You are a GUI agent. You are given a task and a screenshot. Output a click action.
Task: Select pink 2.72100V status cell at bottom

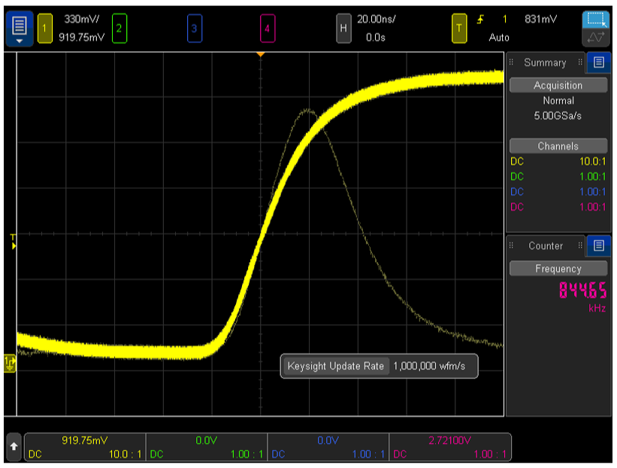click(x=450, y=447)
